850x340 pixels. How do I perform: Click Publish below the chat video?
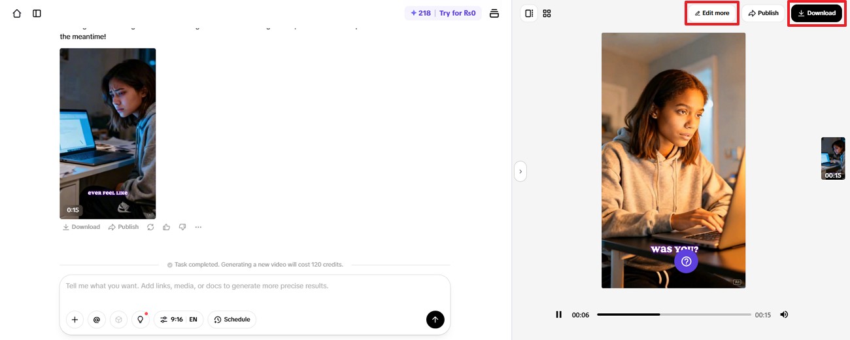click(x=124, y=227)
